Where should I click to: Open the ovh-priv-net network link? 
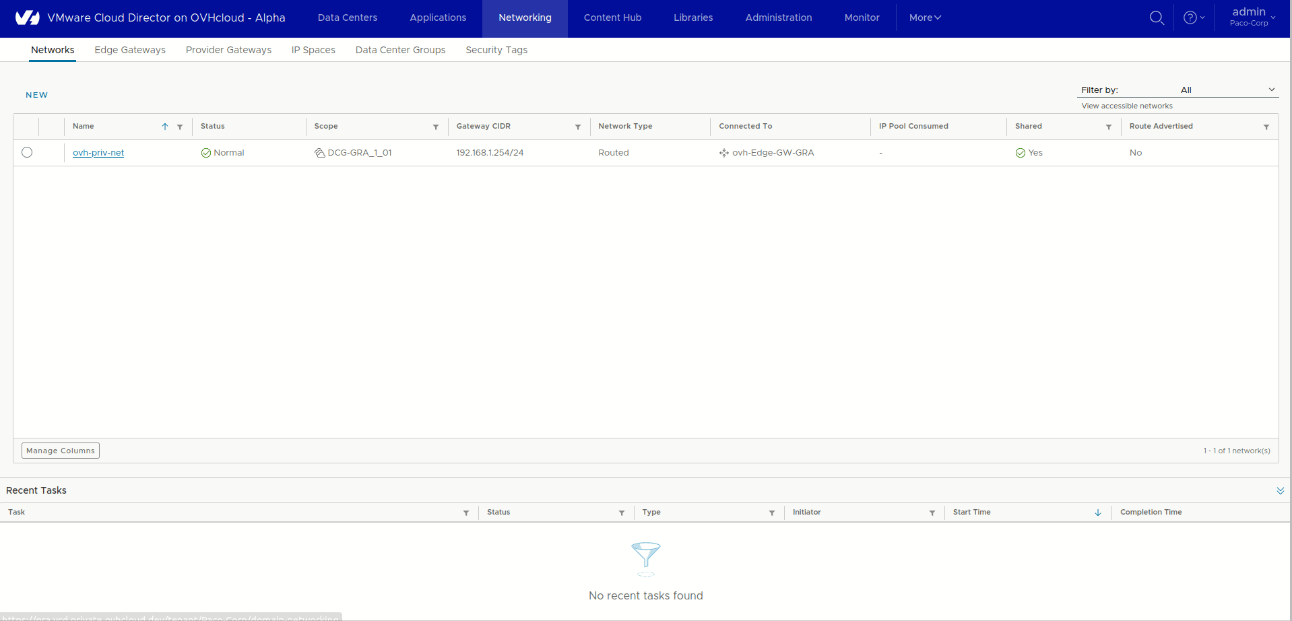coord(98,152)
